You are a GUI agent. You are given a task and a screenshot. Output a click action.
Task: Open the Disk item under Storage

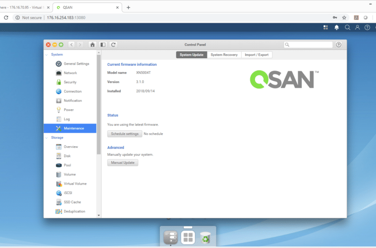pos(63,156)
